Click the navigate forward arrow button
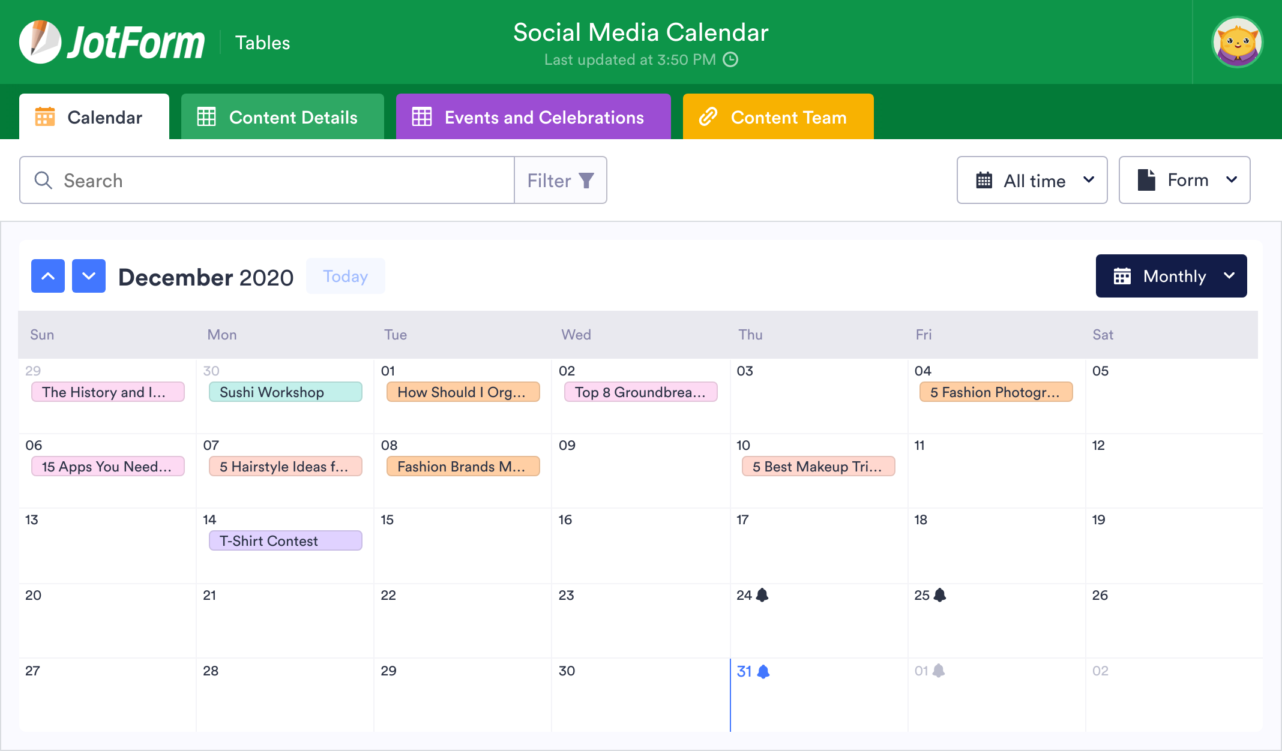The height and width of the screenshot is (751, 1282). (x=89, y=275)
